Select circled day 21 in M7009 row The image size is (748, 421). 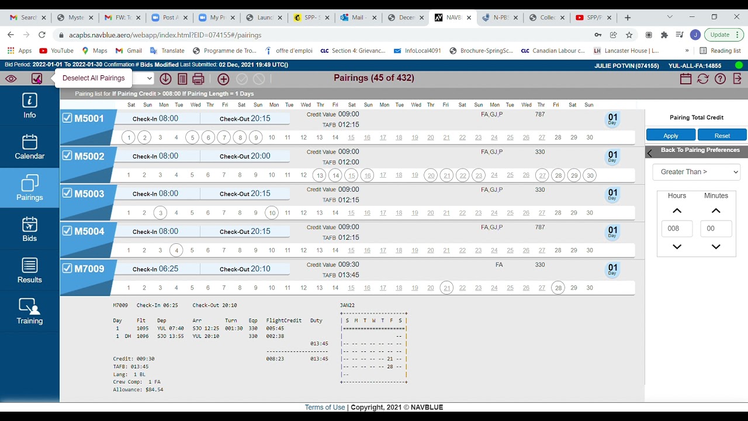click(446, 288)
